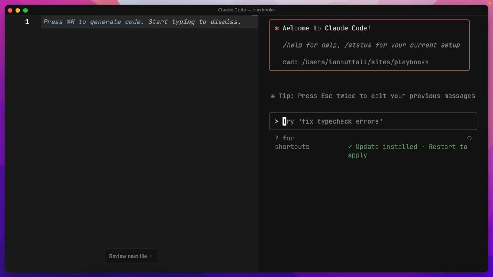Click the green circle status indicator icon
The width and height of the screenshot is (493, 277).
(469, 138)
